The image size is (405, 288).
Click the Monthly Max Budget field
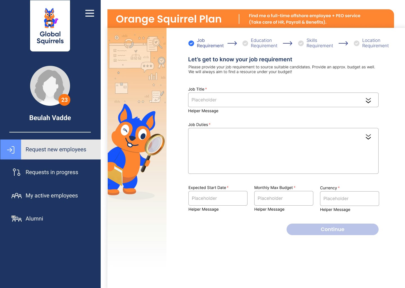click(284, 198)
